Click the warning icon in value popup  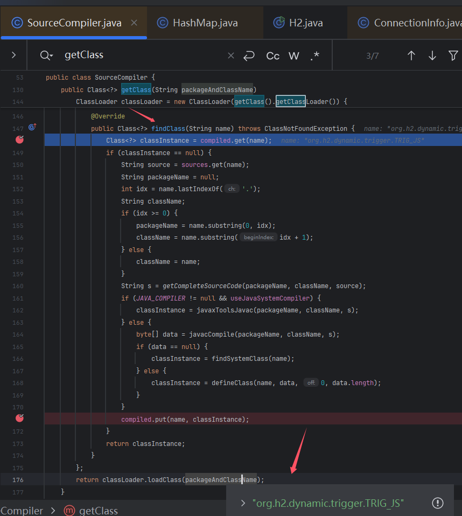click(x=438, y=503)
